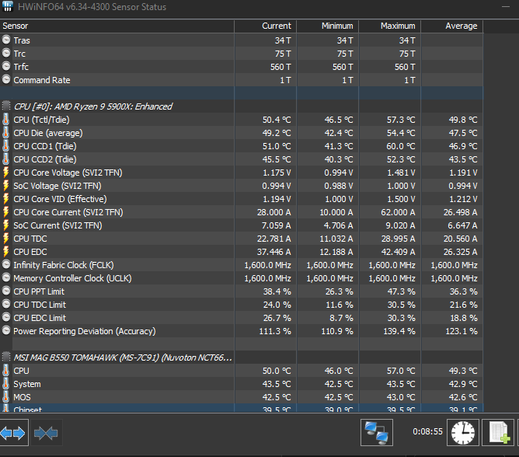Click the 62.000 A maximum value
519x457 pixels.
(x=398, y=212)
